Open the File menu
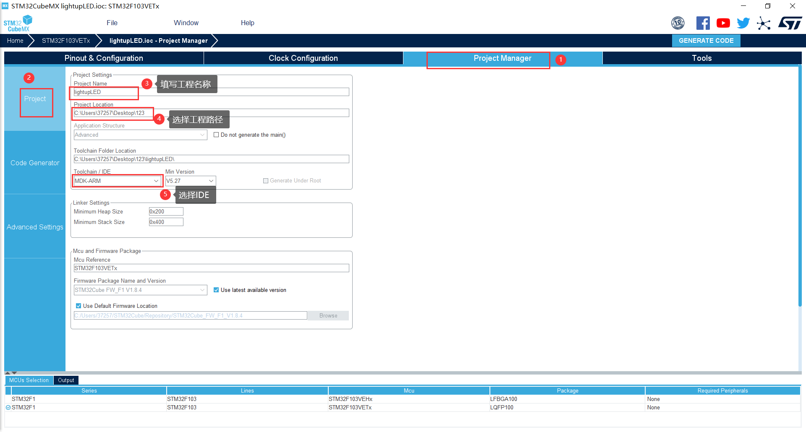The image size is (806, 432). [112, 23]
